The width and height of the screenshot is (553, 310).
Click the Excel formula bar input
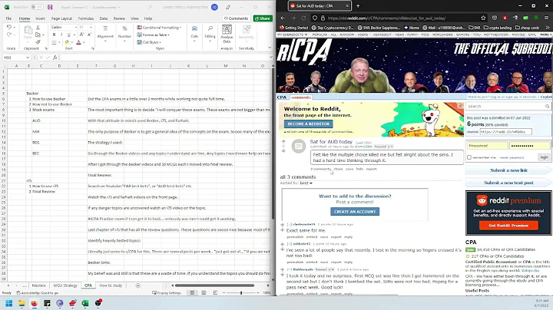click(164, 58)
